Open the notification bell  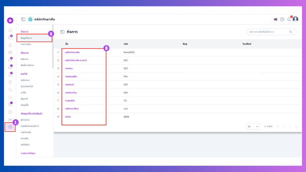click(289, 19)
